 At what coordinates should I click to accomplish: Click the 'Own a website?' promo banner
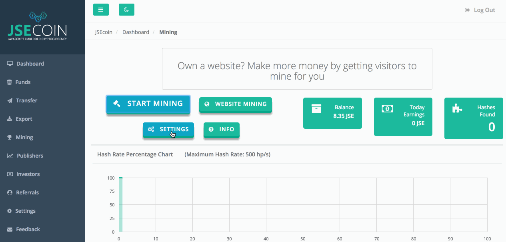click(297, 69)
